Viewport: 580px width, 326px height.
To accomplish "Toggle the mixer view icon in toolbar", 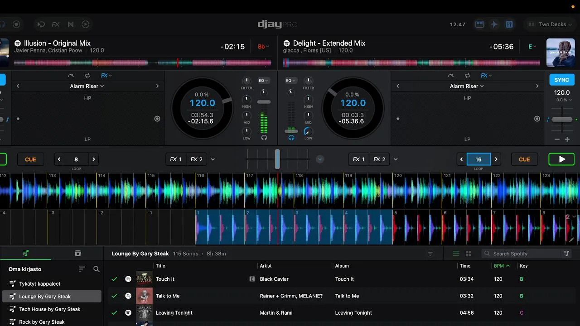I will pyautogui.click(x=509, y=24).
